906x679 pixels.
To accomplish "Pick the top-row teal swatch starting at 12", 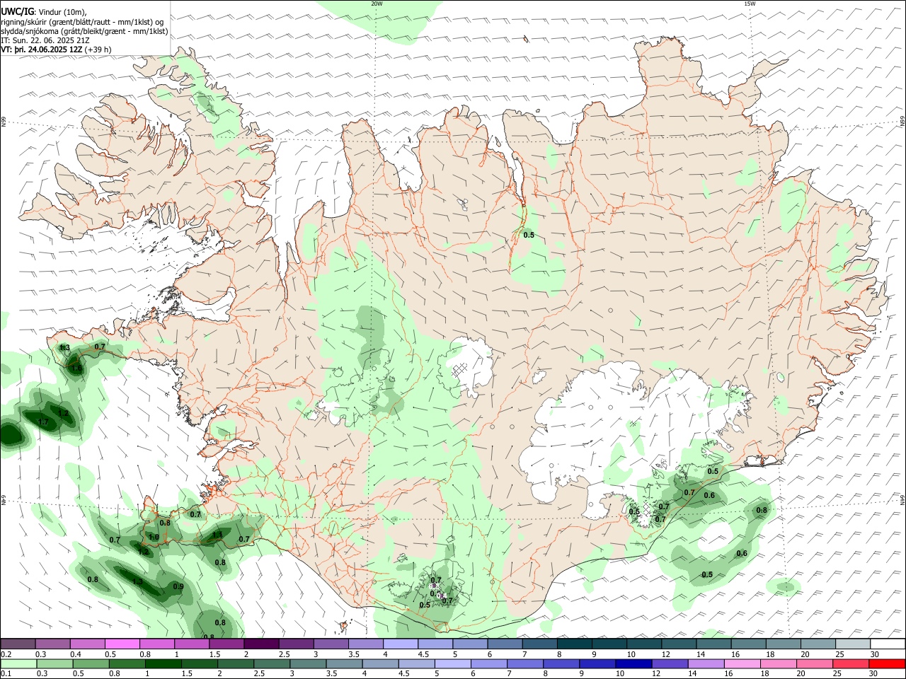I will click(679, 644).
